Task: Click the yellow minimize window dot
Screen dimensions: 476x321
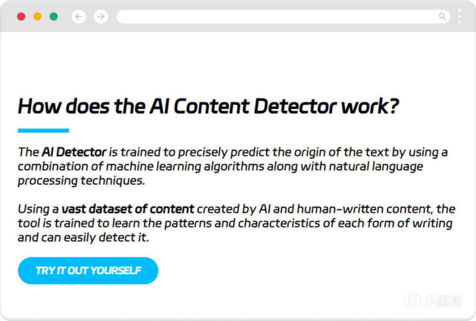Action: pyautogui.click(x=37, y=17)
